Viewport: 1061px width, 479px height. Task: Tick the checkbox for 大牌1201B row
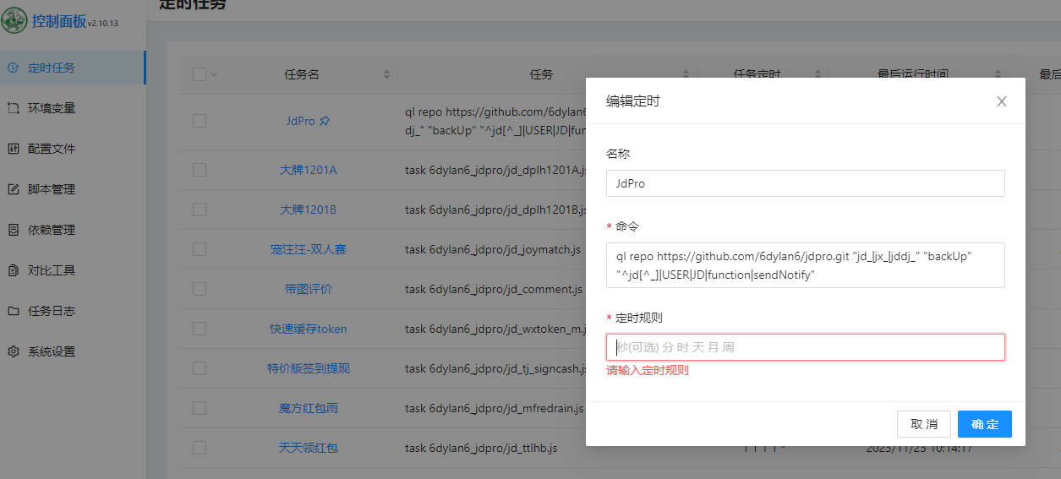point(200,210)
